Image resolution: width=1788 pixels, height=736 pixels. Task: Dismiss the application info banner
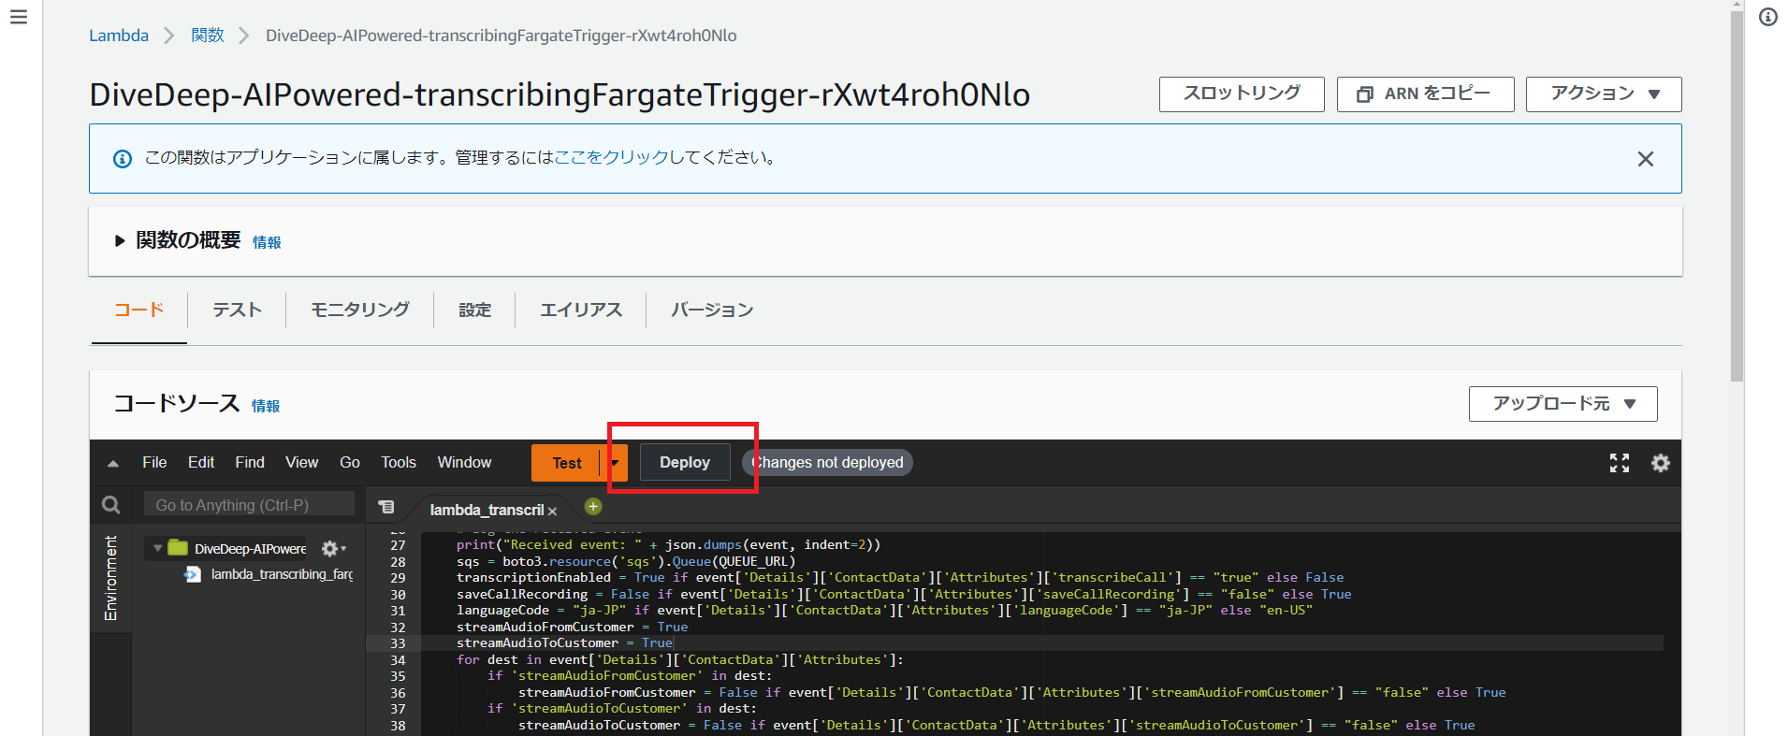pos(1645,159)
